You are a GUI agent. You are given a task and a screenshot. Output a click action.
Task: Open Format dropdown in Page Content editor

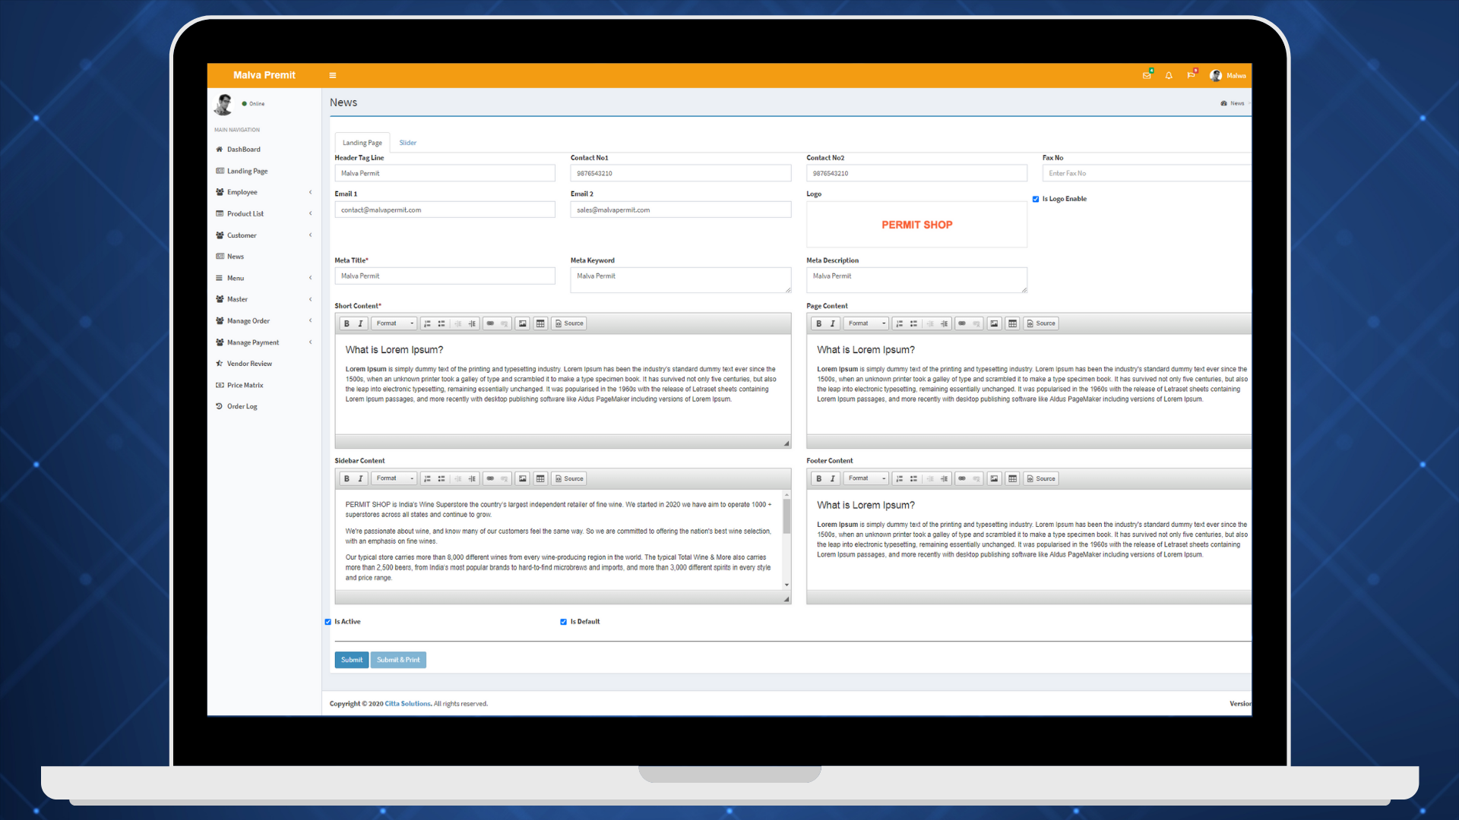(866, 323)
